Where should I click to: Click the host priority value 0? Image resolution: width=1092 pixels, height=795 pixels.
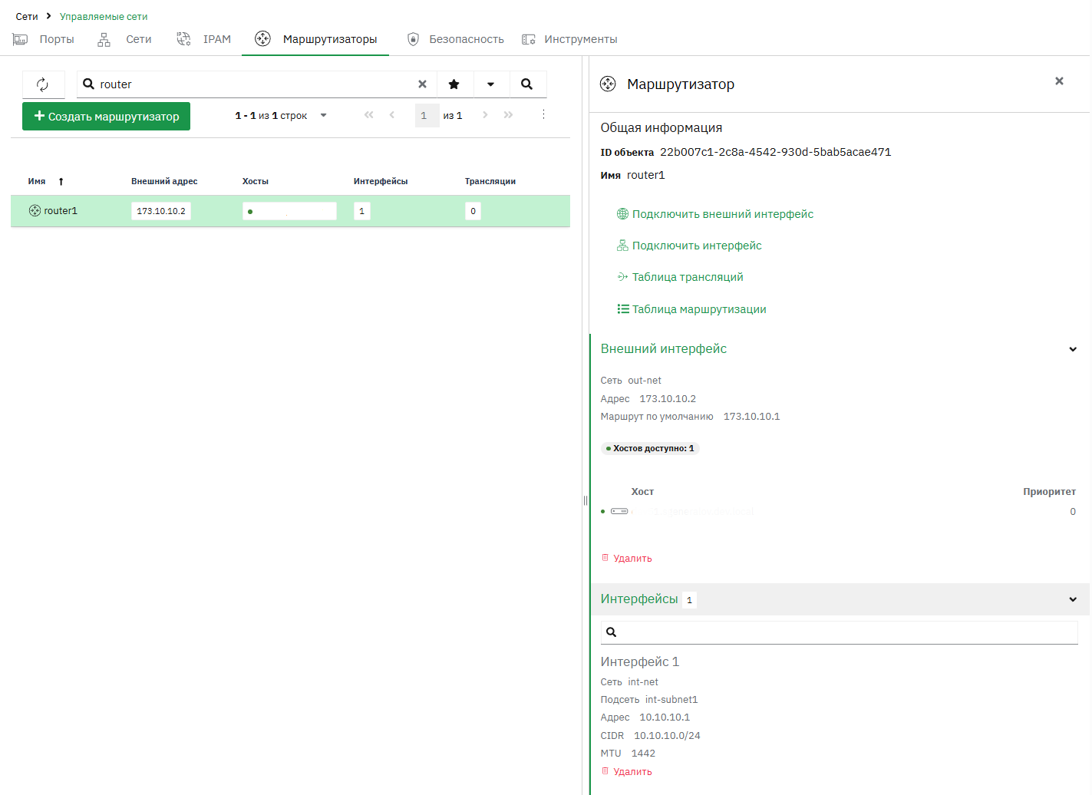1073,512
